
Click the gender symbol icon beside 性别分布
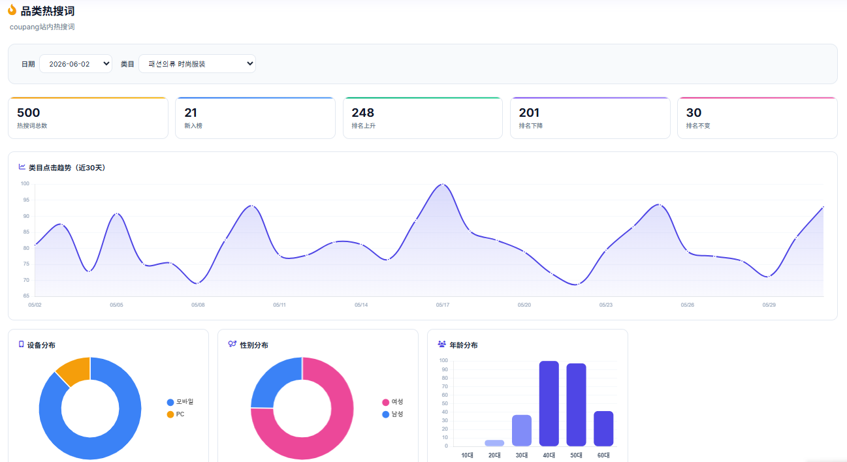(232, 345)
